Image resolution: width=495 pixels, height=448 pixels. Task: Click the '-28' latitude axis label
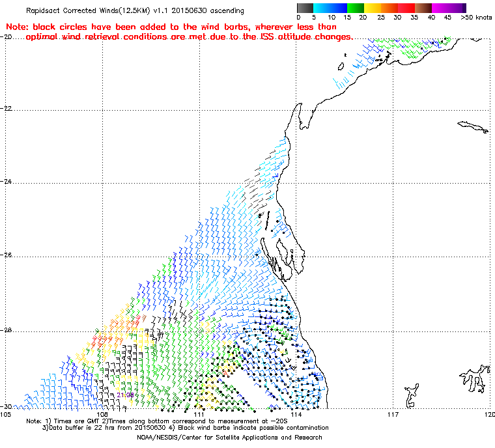coord(6,330)
